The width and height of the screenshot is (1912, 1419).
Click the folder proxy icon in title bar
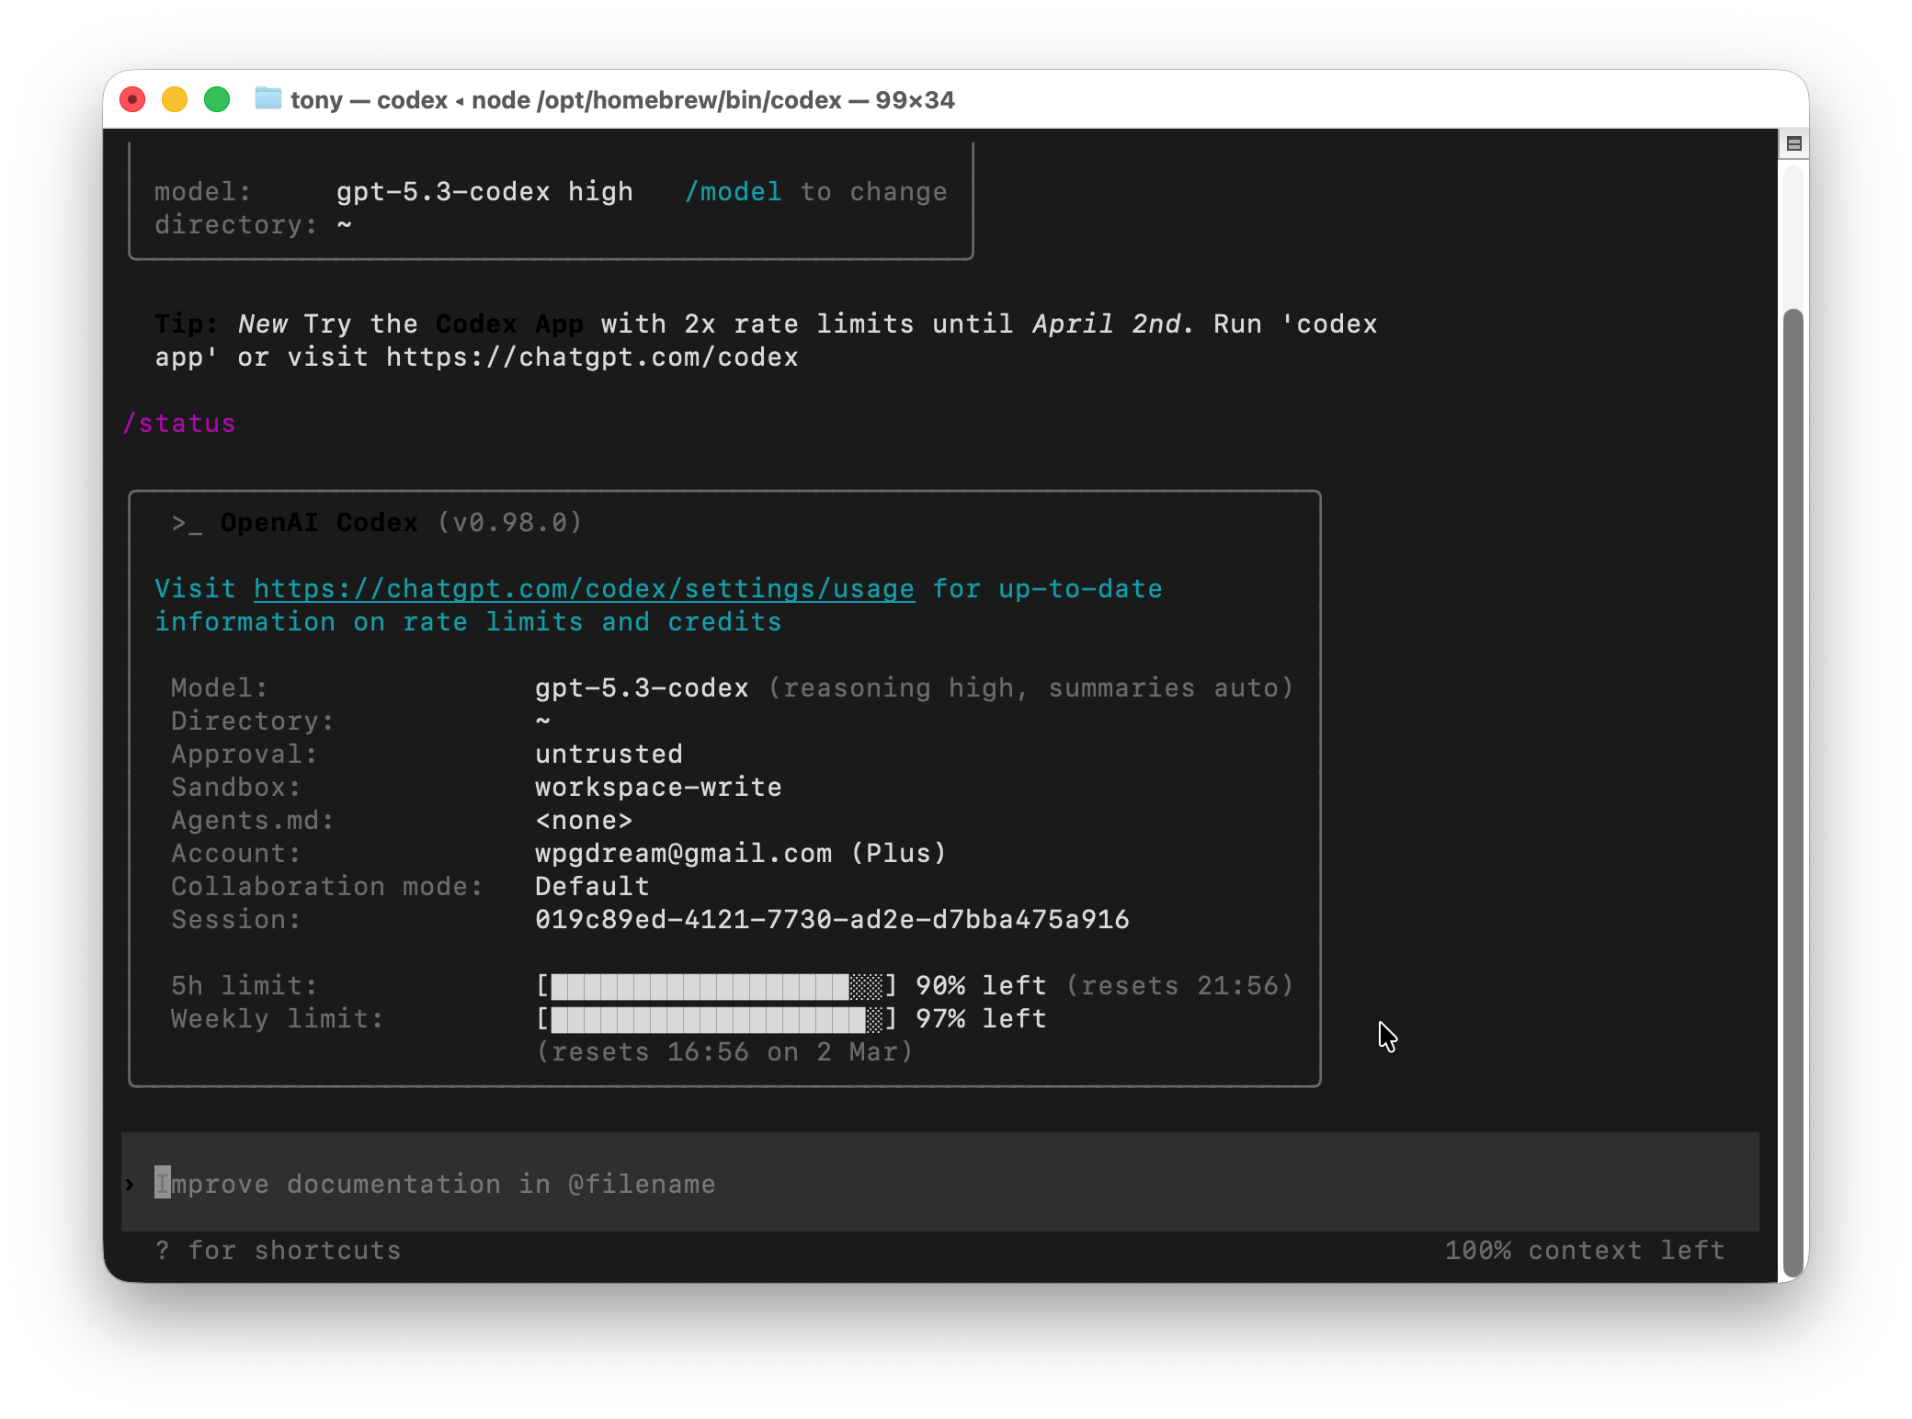coord(267,98)
